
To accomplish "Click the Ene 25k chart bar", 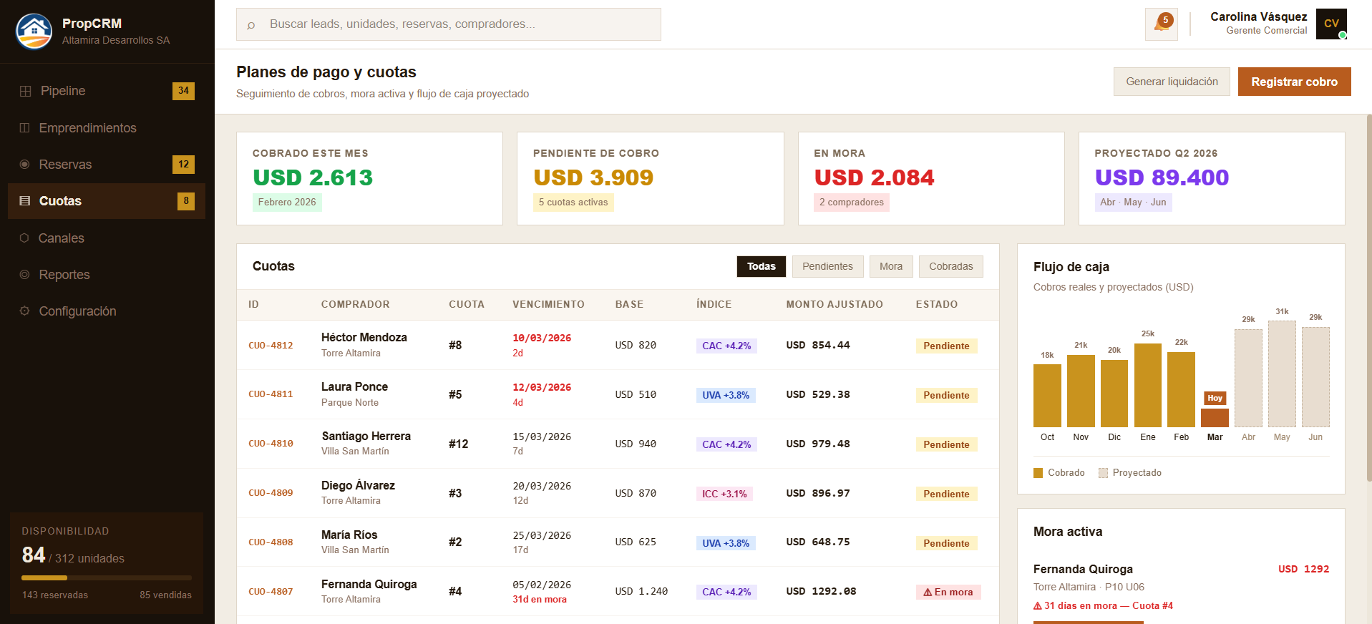I will [1148, 385].
